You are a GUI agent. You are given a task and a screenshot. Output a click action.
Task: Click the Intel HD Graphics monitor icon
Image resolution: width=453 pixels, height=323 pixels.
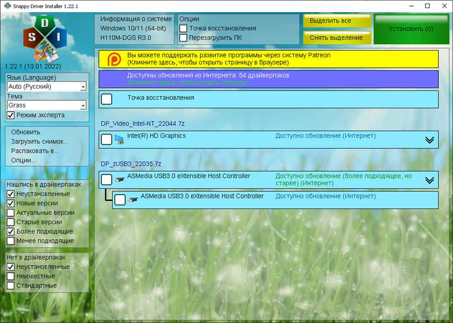point(119,139)
